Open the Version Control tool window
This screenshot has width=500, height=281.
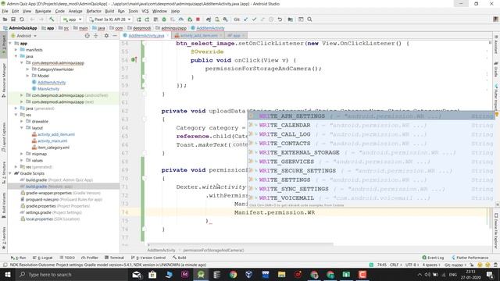click(148, 258)
